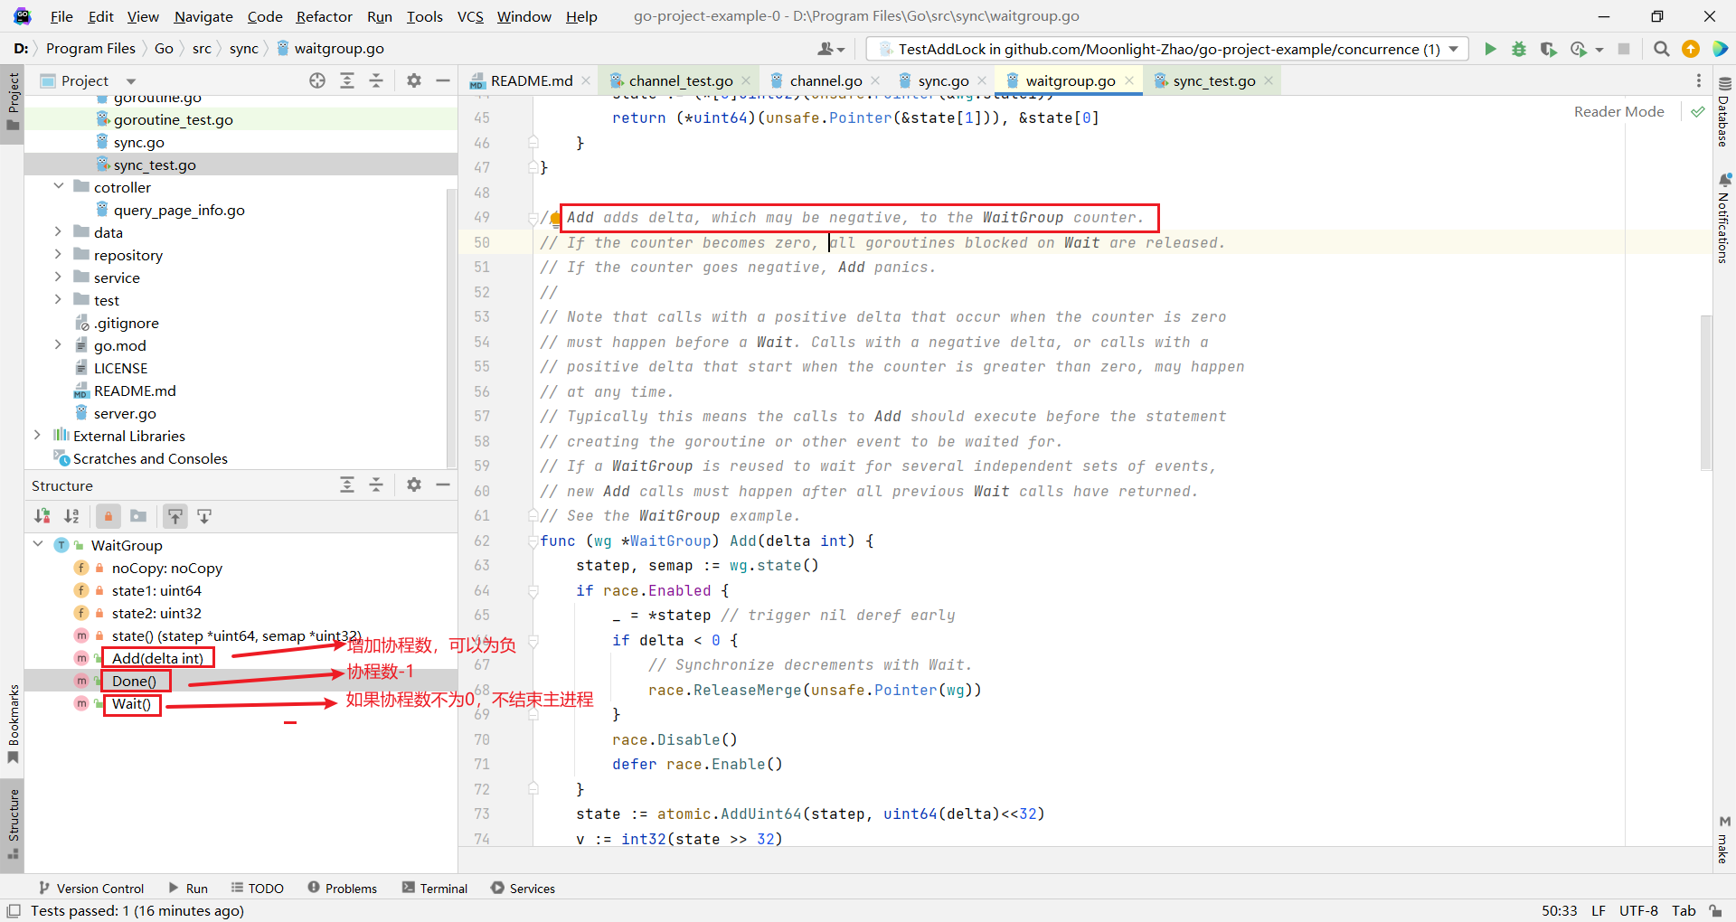Click the profiler run icon
The height and width of the screenshot is (922, 1736).
pyautogui.click(x=1579, y=49)
